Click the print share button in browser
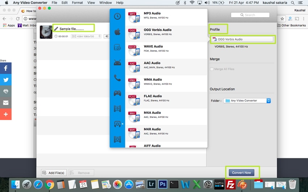The image size is (308, 192). (6, 91)
